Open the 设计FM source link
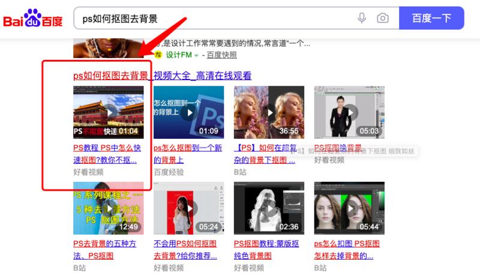Image resolution: width=480 pixels, height=277 pixels. coord(178,55)
